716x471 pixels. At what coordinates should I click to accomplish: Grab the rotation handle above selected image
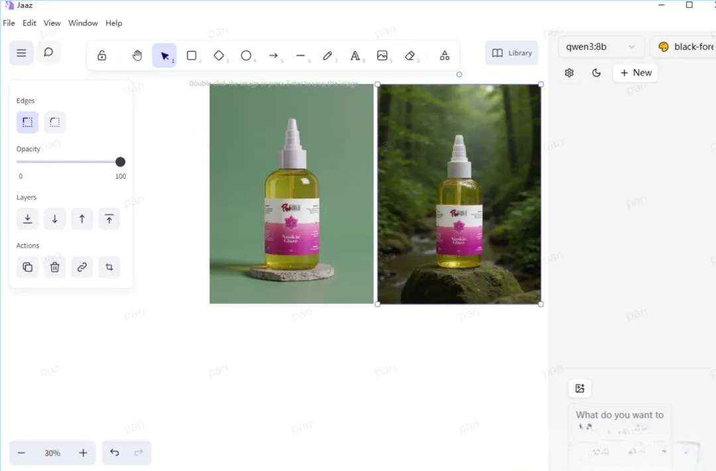(459, 74)
